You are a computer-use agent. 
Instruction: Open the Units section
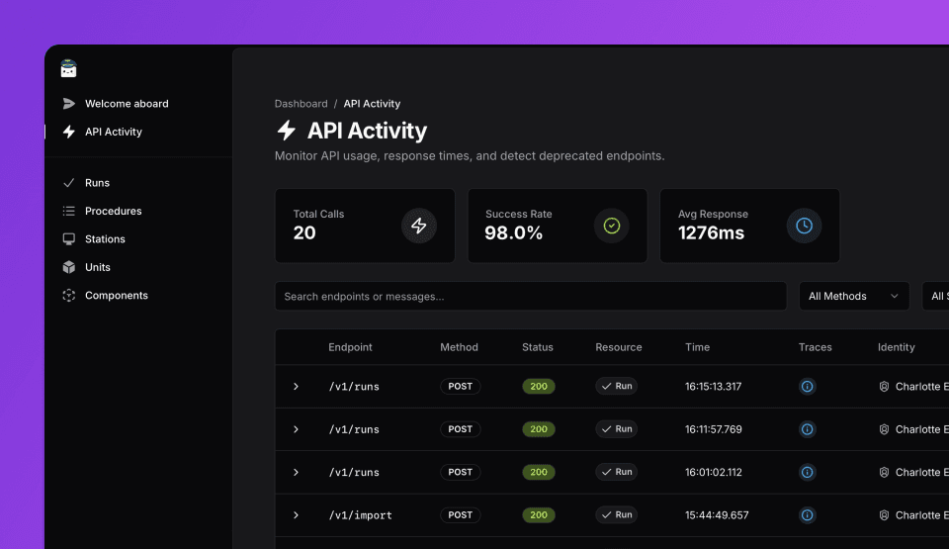(x=97, y=267)
